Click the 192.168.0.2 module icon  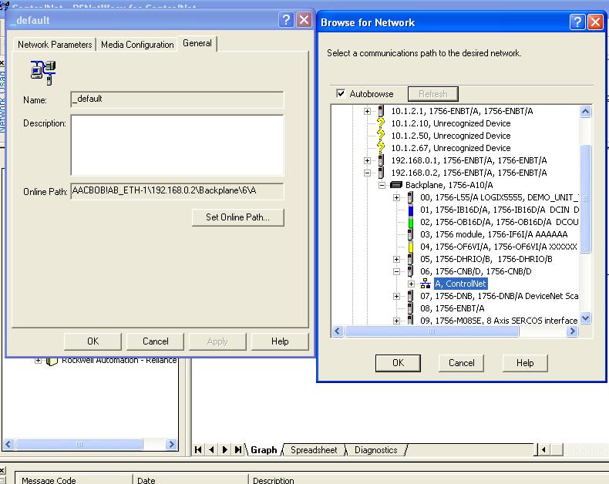click(381, 173)
